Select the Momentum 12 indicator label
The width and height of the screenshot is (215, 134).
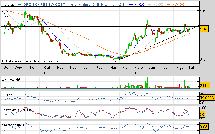(14, 125)
